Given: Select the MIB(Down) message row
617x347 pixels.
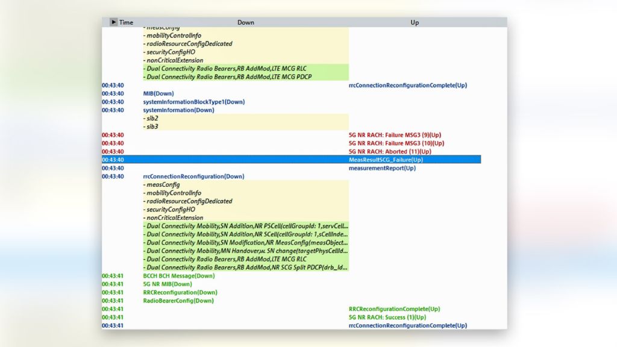Looking at the screenshot, I should coord(158,93).
